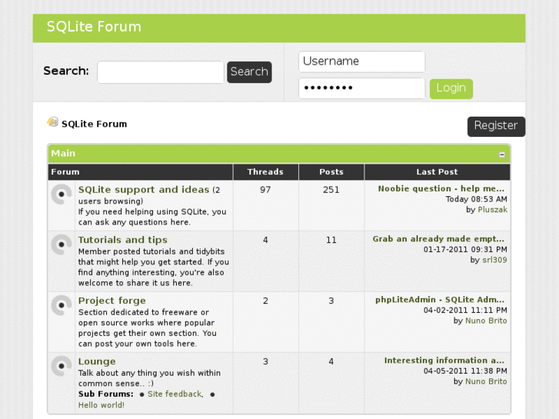The image size is (559, 419).
Task: Click the '04-05-2011 11:38 PM' timestamp
Action: click(x=465, y=371)
